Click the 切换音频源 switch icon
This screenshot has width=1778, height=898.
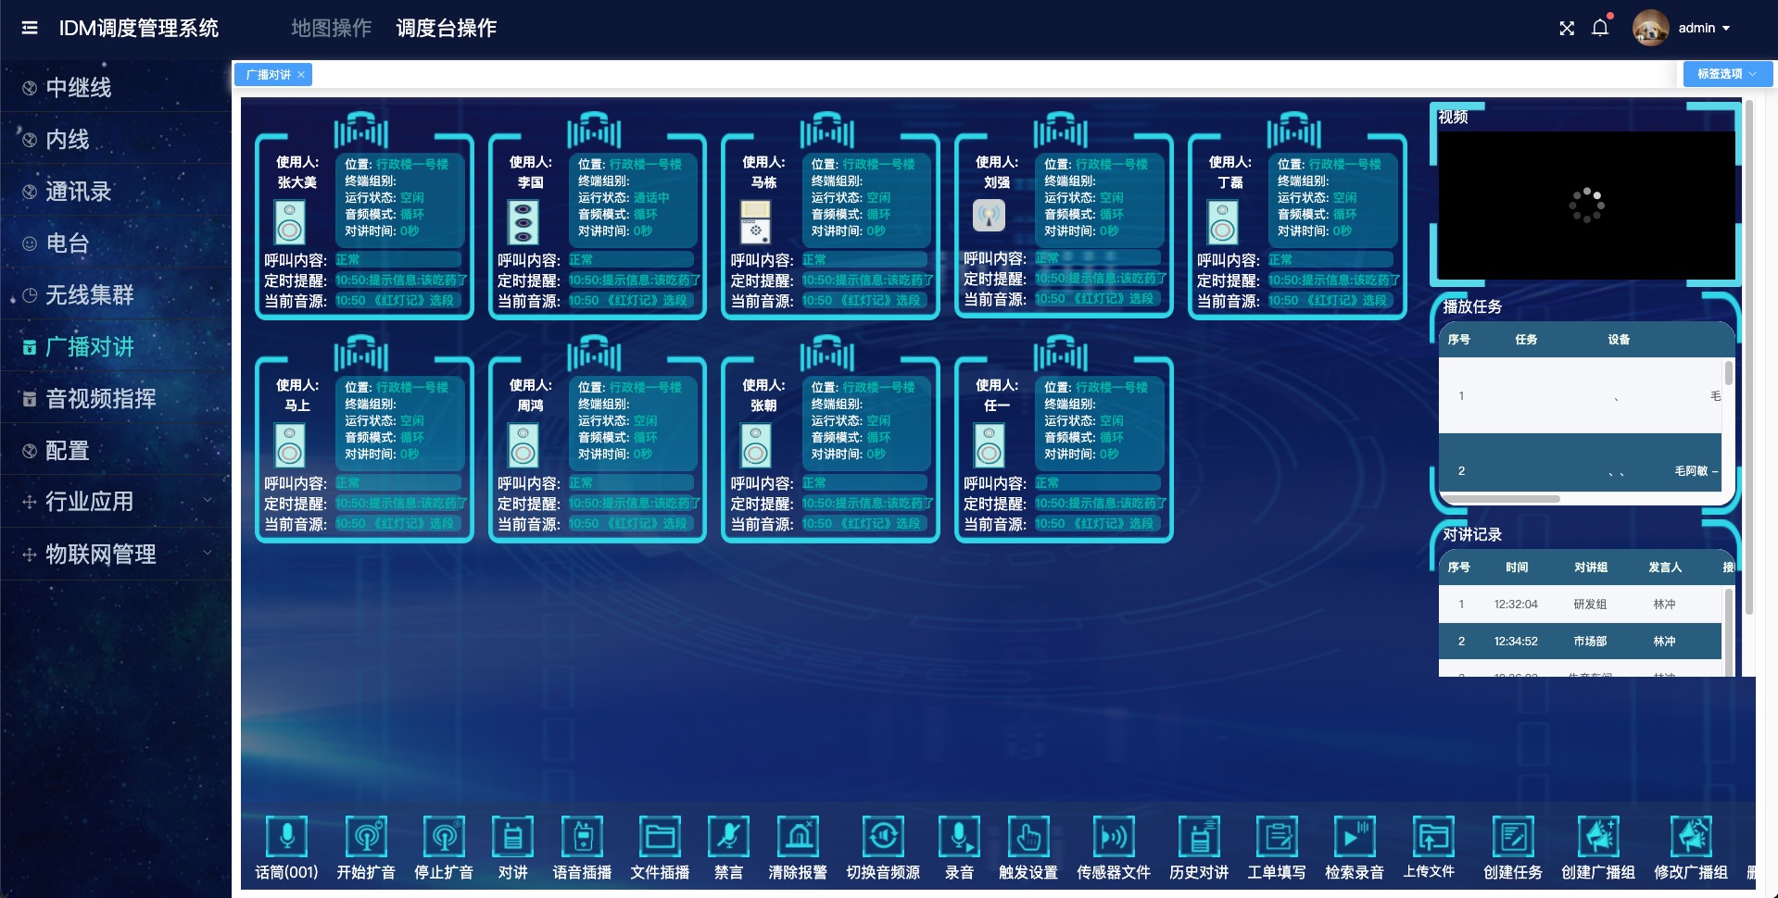[883, 837]
